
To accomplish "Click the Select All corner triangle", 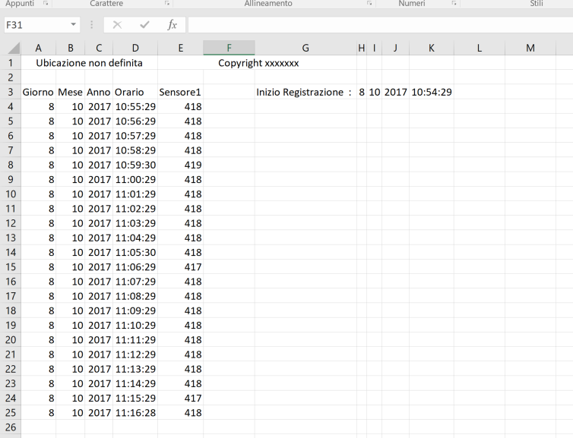I will 14,48.
